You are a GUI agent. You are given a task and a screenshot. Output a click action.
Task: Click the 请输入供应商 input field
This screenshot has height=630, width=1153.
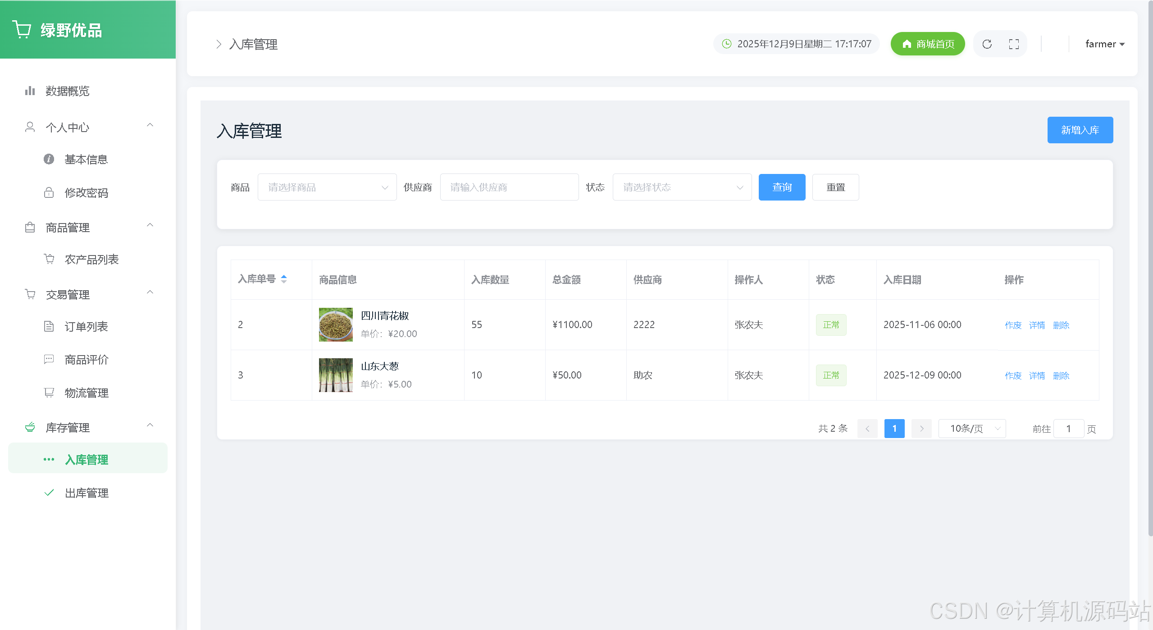[x=509, y=187]
